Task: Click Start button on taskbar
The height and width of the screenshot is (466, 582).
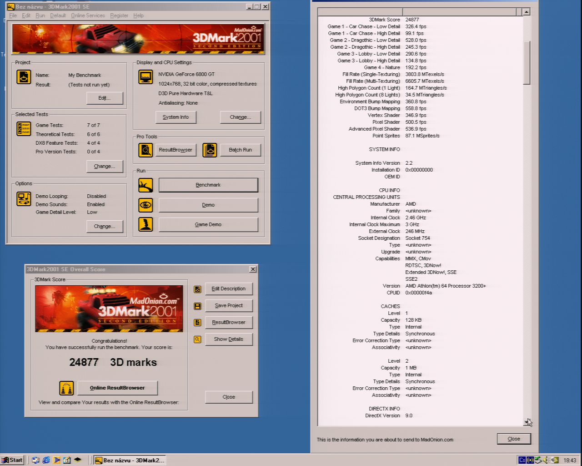Action: [x=12, y=460]
